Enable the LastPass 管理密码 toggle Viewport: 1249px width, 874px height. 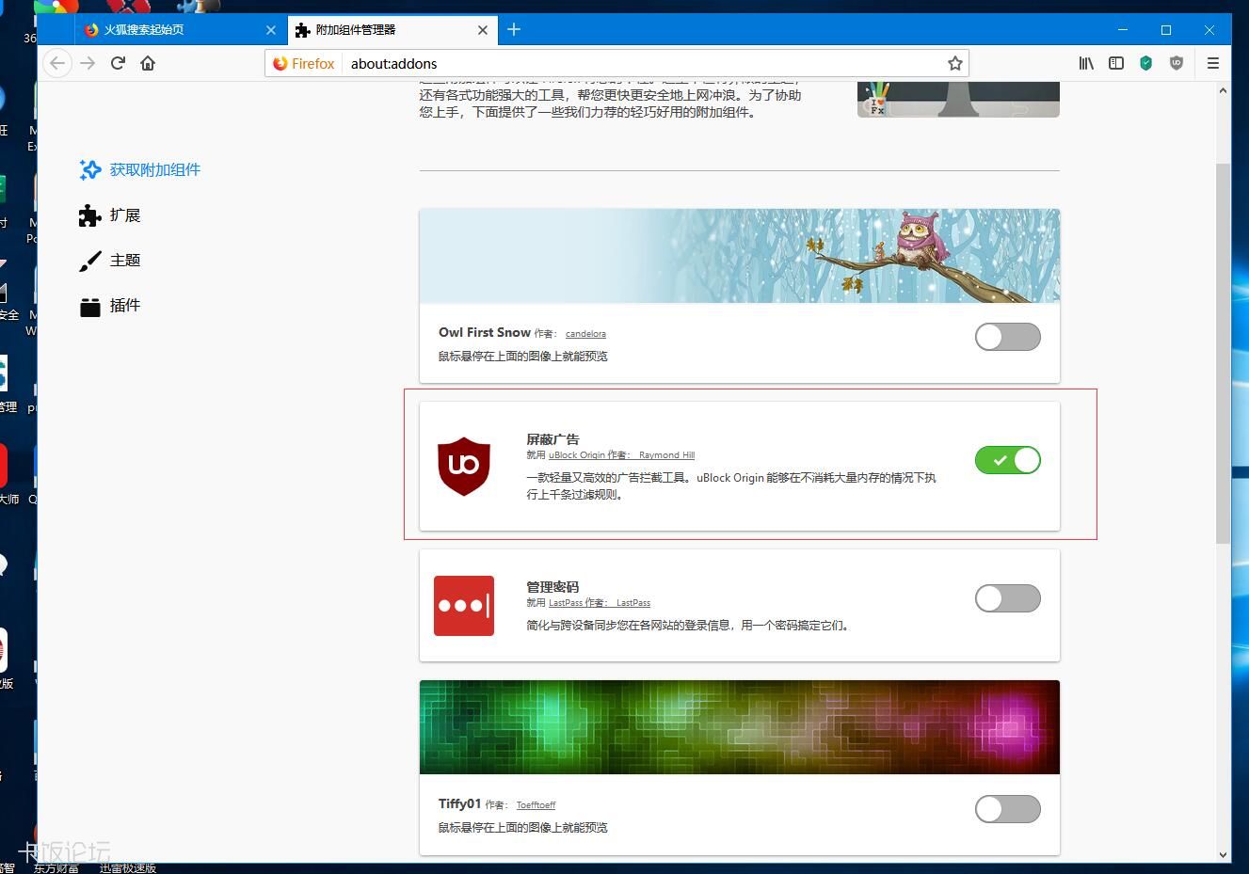point(1008,598)
